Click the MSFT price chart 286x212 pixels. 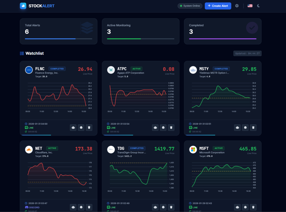tap(223, 177)
